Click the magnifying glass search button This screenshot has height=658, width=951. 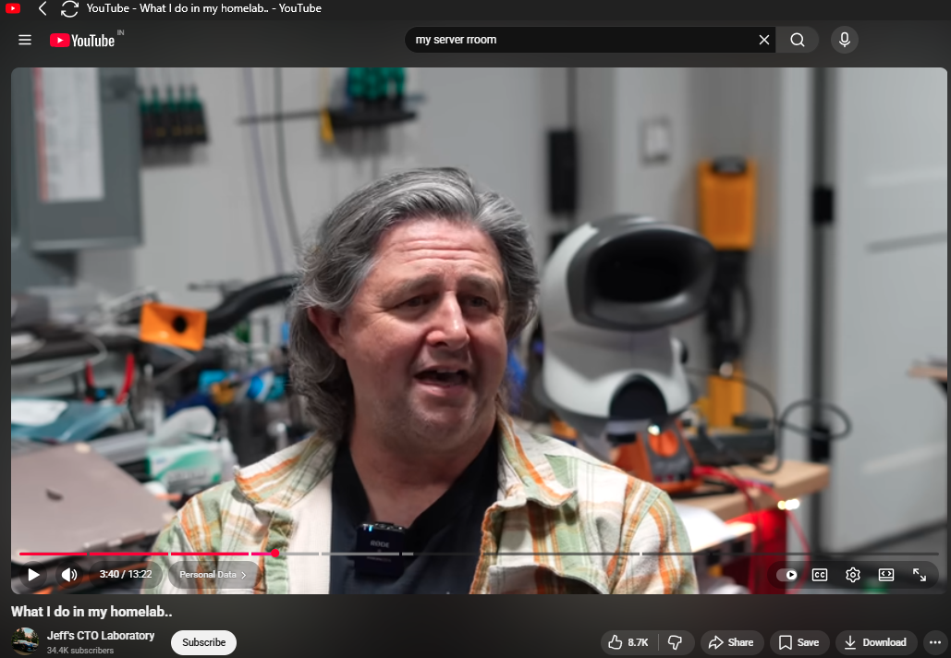point(798,40)
